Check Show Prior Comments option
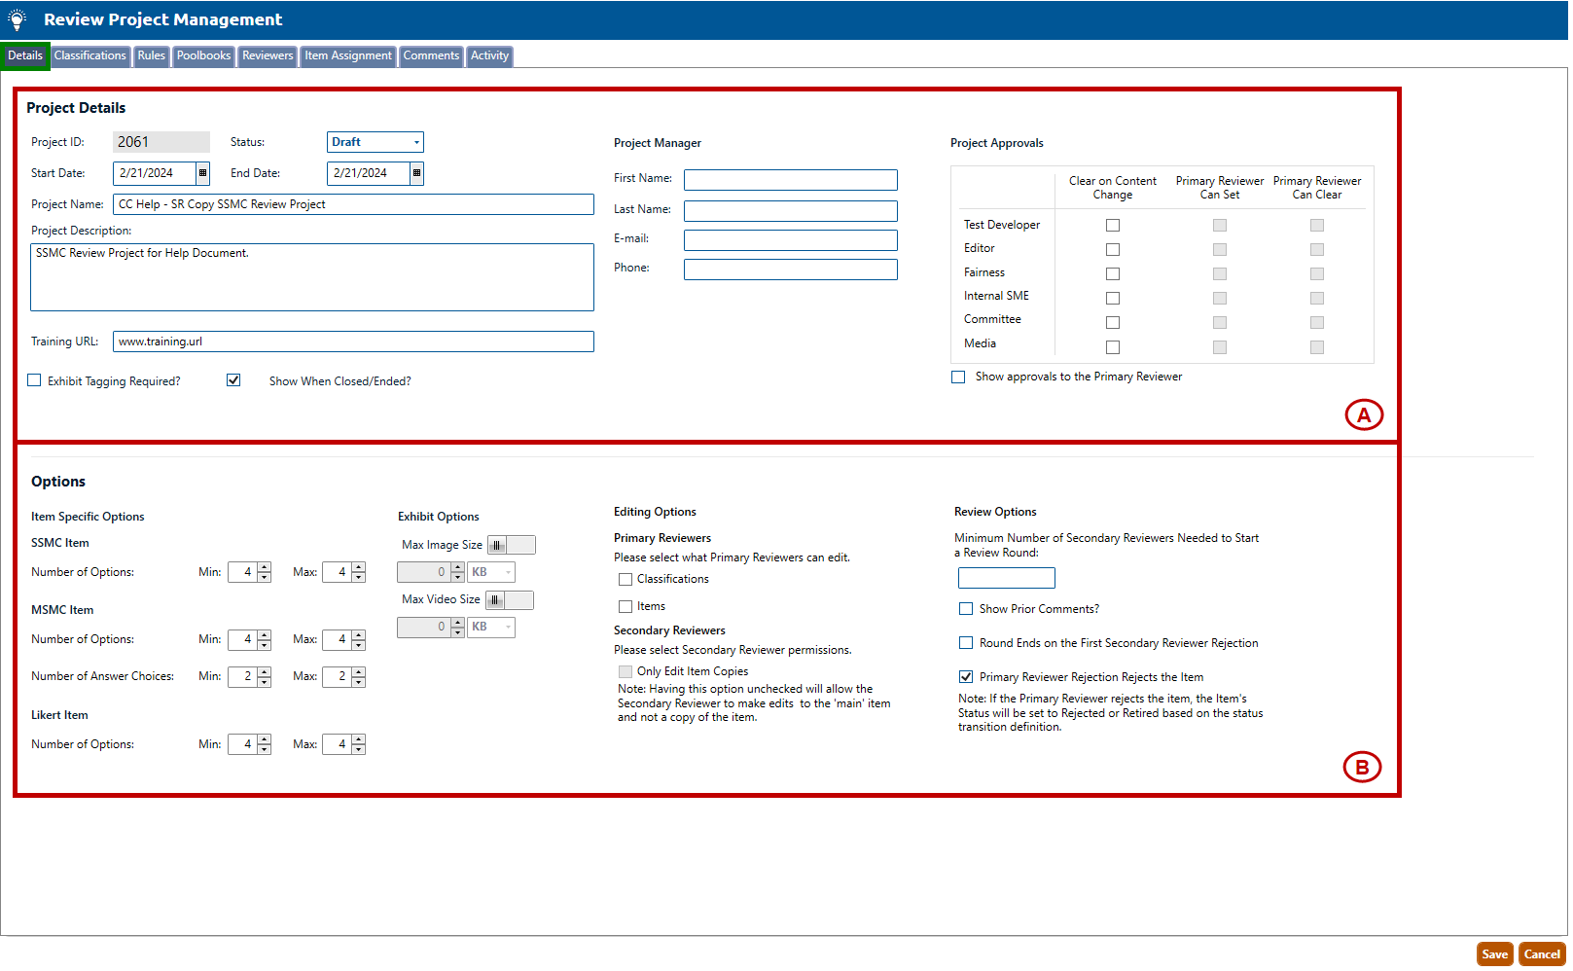1573x971 pixels. pyautogui.click(x=966, y=609)
